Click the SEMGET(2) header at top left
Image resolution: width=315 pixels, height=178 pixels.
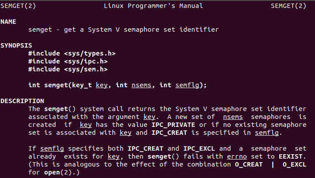coord(18,6)
